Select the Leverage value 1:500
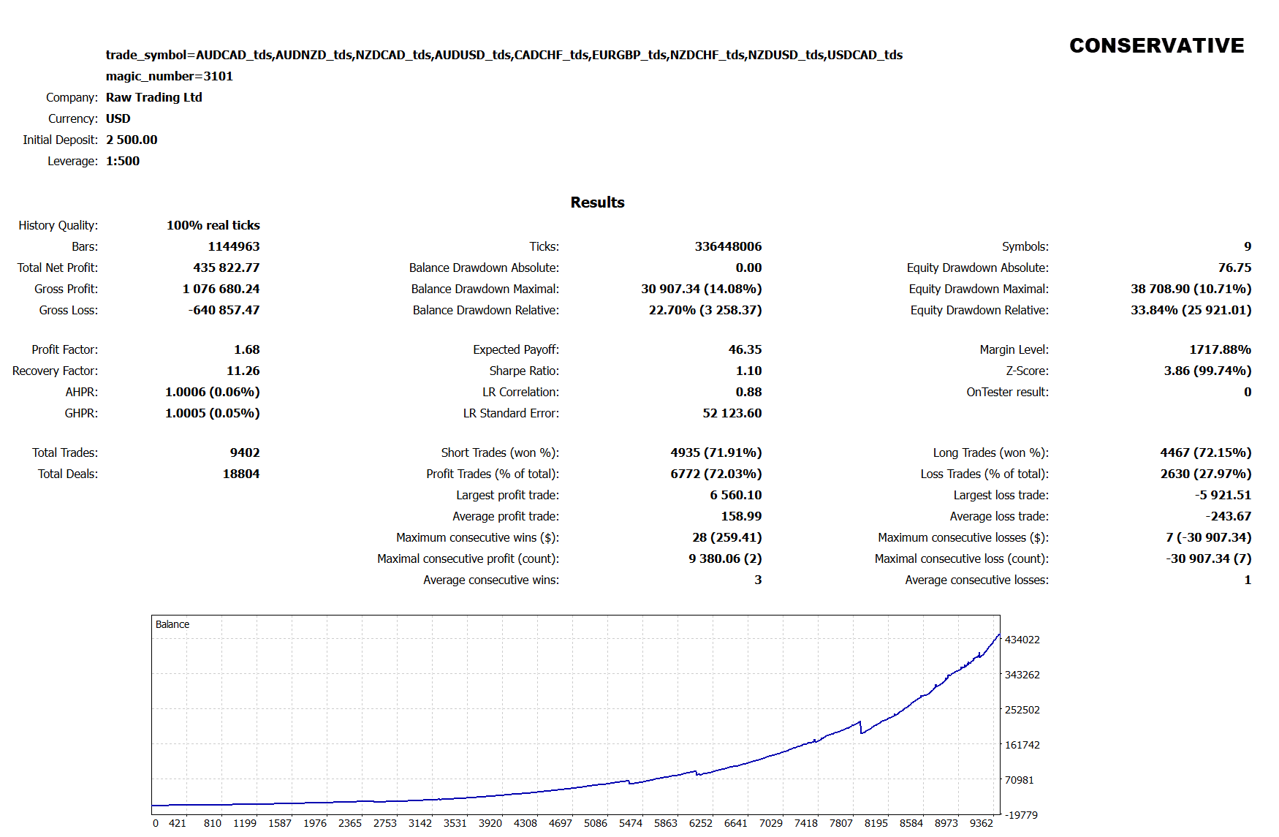This screenshot has width=1279, height=837. pyautogui.click(x=122, y=161)
